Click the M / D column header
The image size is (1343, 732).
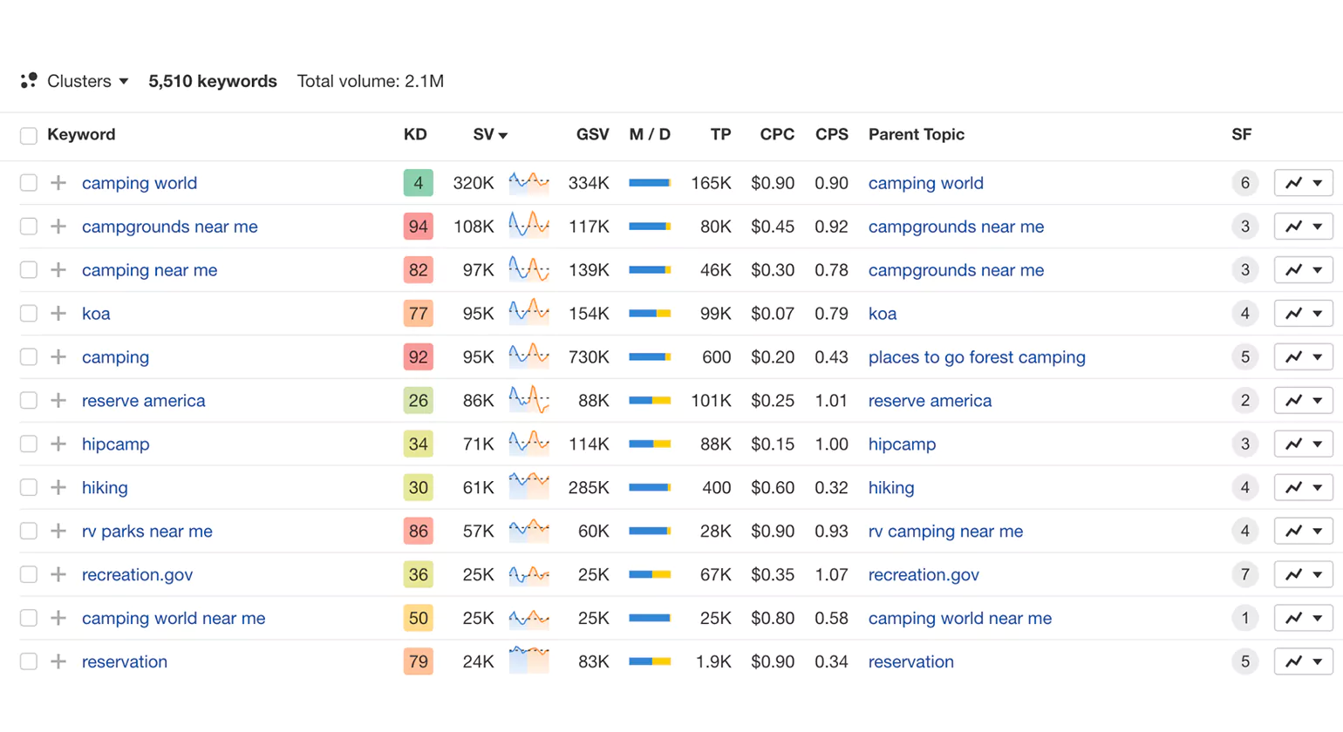[650, 134]
